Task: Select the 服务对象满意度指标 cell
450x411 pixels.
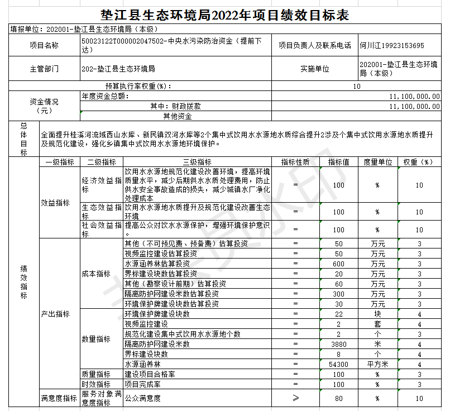Action: pos(102,398)
